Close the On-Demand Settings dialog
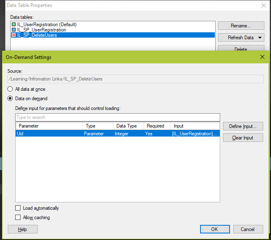271x240 pixels. [x=262, y=57]
